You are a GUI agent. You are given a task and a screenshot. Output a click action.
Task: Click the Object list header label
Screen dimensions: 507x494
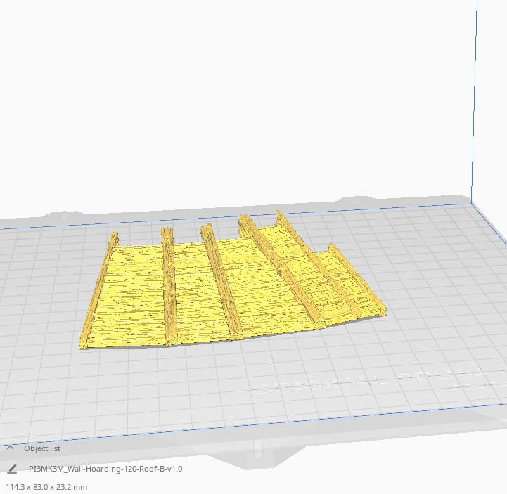pos(42,448)
